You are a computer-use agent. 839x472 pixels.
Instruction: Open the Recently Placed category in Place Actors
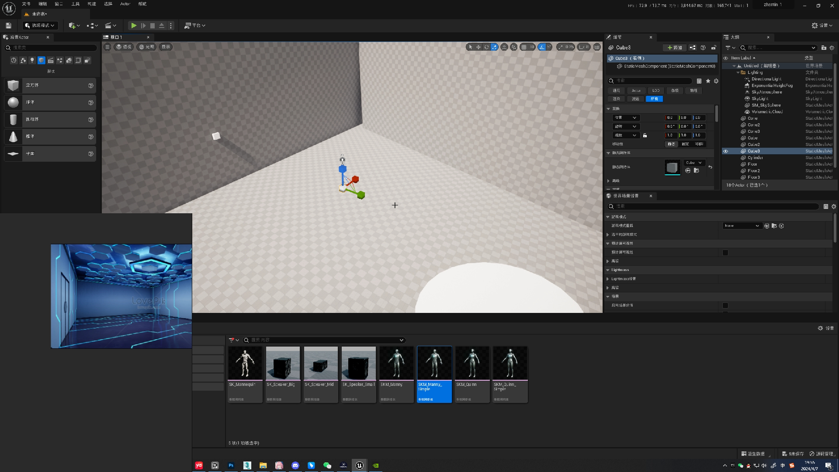14,60
